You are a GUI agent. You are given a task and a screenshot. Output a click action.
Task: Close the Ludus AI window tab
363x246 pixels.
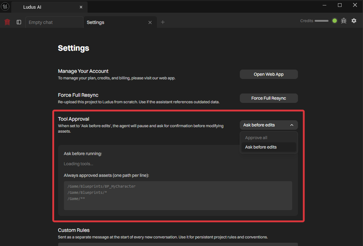coord(81,7)
